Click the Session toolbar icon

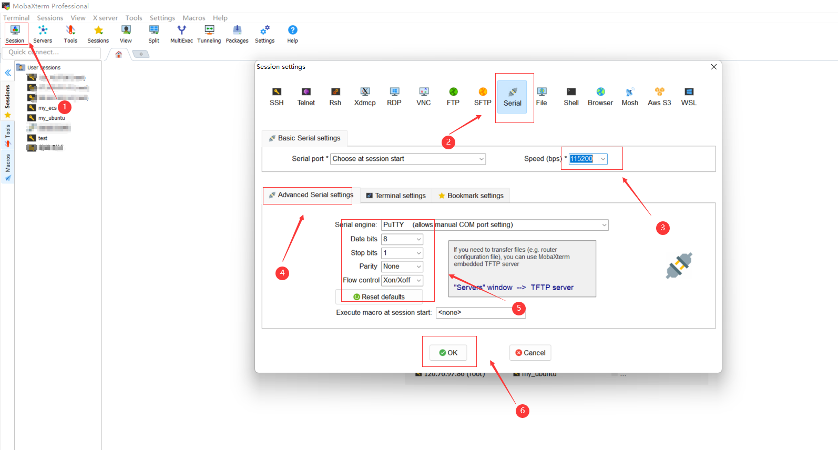(x=15, y=34)
